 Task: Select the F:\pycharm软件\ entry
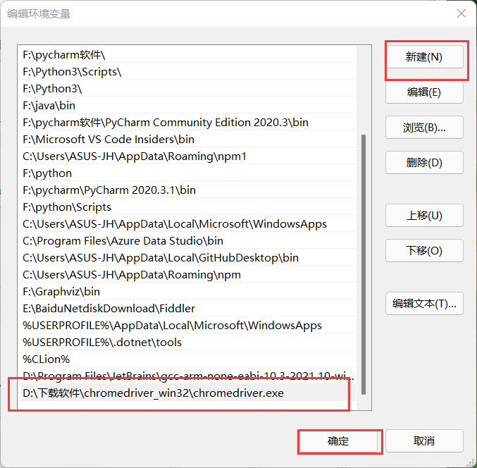(x=187, y=55)
